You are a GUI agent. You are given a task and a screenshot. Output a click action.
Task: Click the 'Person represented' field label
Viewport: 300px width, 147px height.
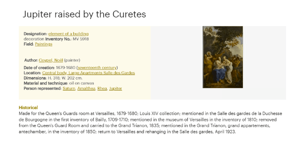click(43, 88)
